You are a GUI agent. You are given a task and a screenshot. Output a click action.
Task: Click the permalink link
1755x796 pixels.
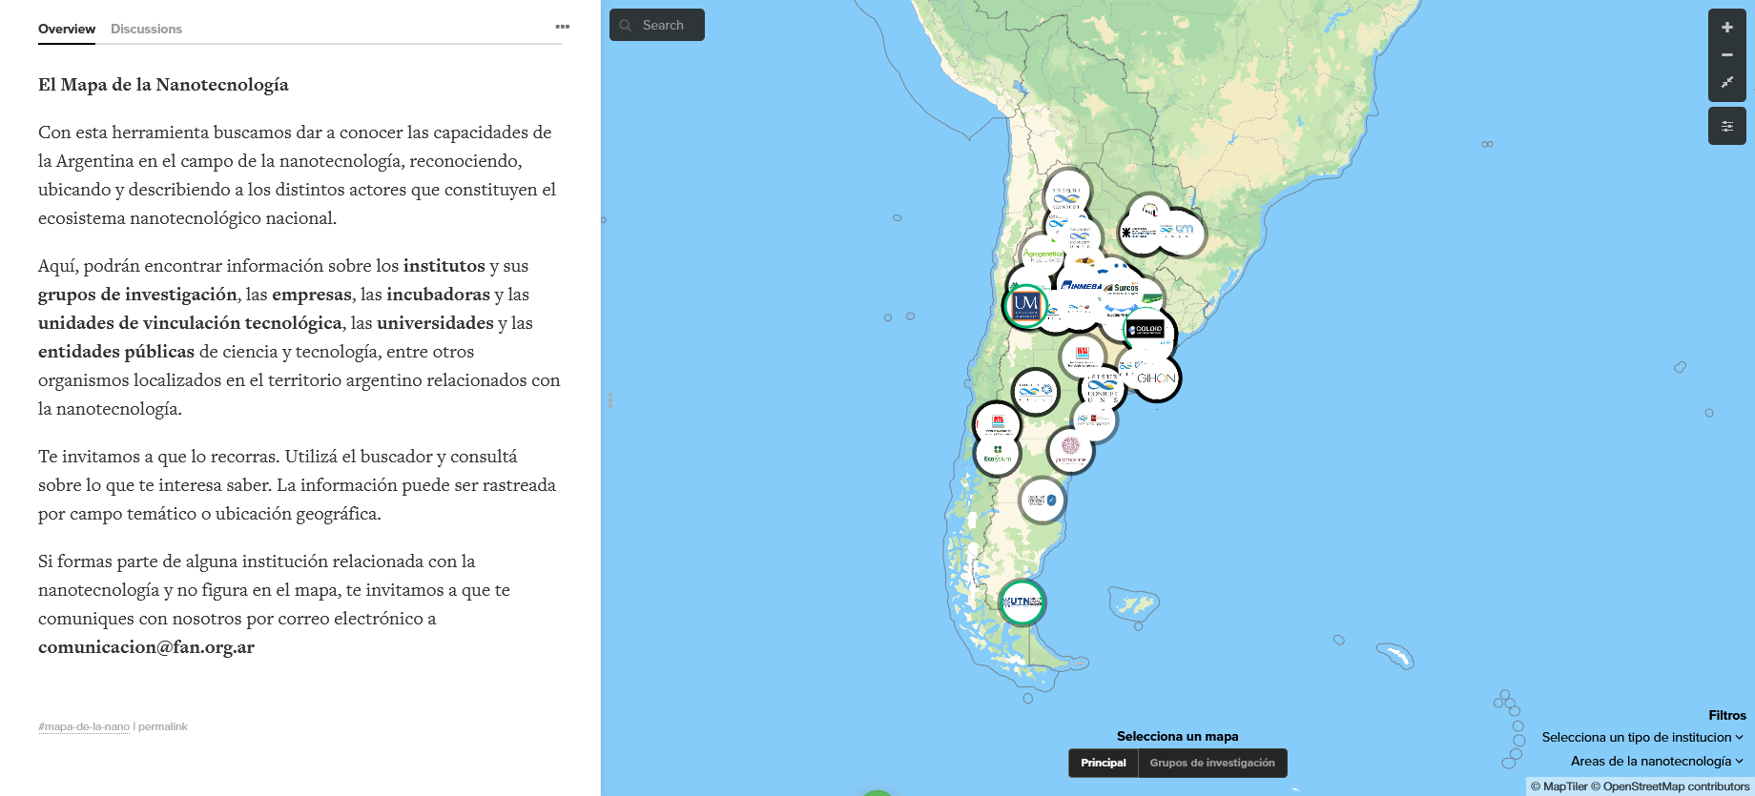pos(163,726)
